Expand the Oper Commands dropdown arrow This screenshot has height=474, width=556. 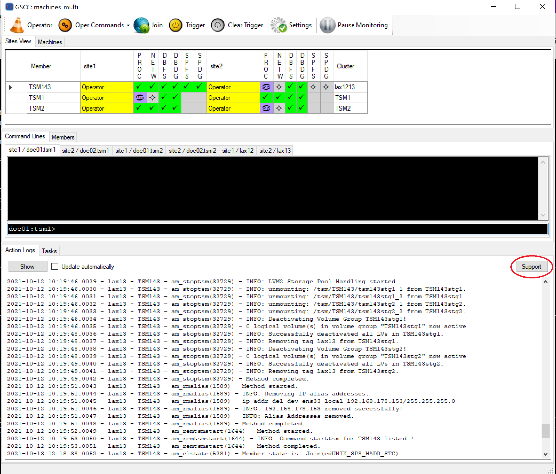click(128, 25)
